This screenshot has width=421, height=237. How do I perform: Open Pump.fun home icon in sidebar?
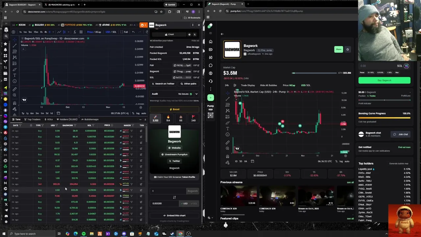pyautogui.click(x=210, y=41)
